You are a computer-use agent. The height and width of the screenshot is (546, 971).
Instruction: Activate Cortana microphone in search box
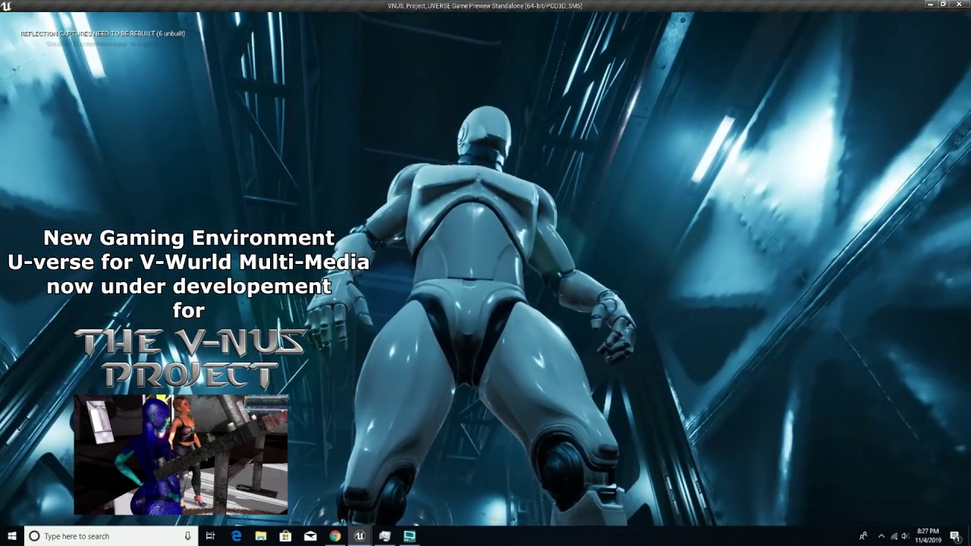point(187,536)
